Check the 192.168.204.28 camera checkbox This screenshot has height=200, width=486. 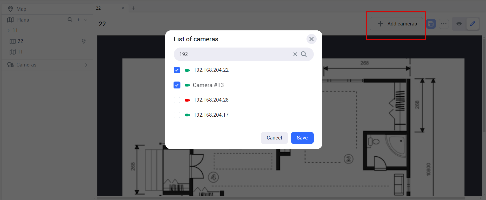coord(177,100)
